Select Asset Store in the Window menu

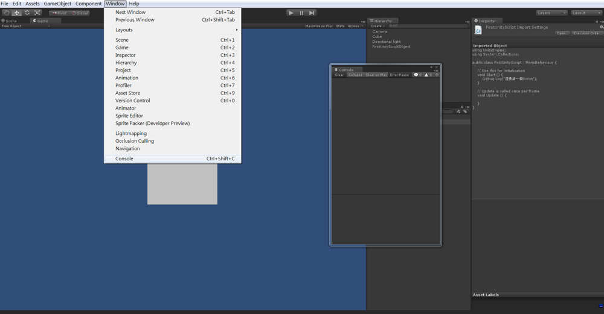tap(127, 93)
